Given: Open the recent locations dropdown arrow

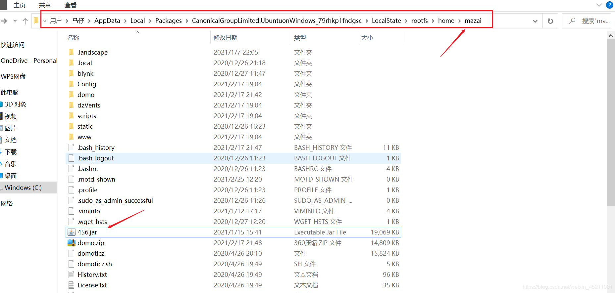Looking at the screenshot, I should click(15, 21).
